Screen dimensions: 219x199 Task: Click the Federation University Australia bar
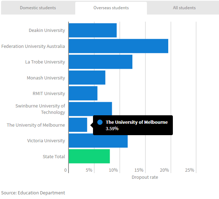(x=119, y=46)
